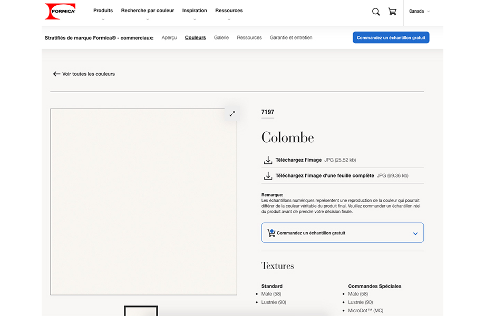Viewport: 485px width, 316px height.
Task: Open the Garantie et entretien tab
Action: (291, 38)
